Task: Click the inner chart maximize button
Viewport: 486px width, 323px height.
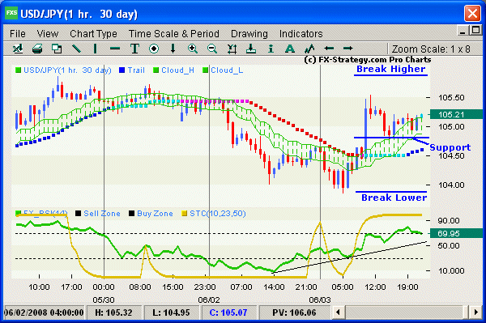Action: (475, 30)
